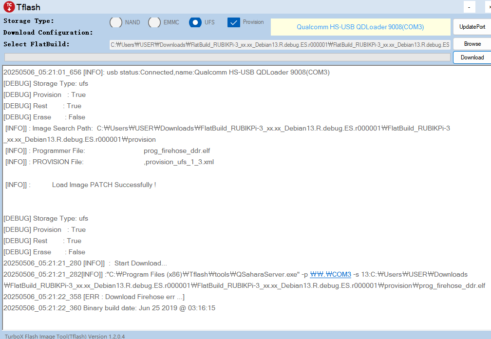Minimize the Tflash window

pyautogui.click(x=469, y=7)
